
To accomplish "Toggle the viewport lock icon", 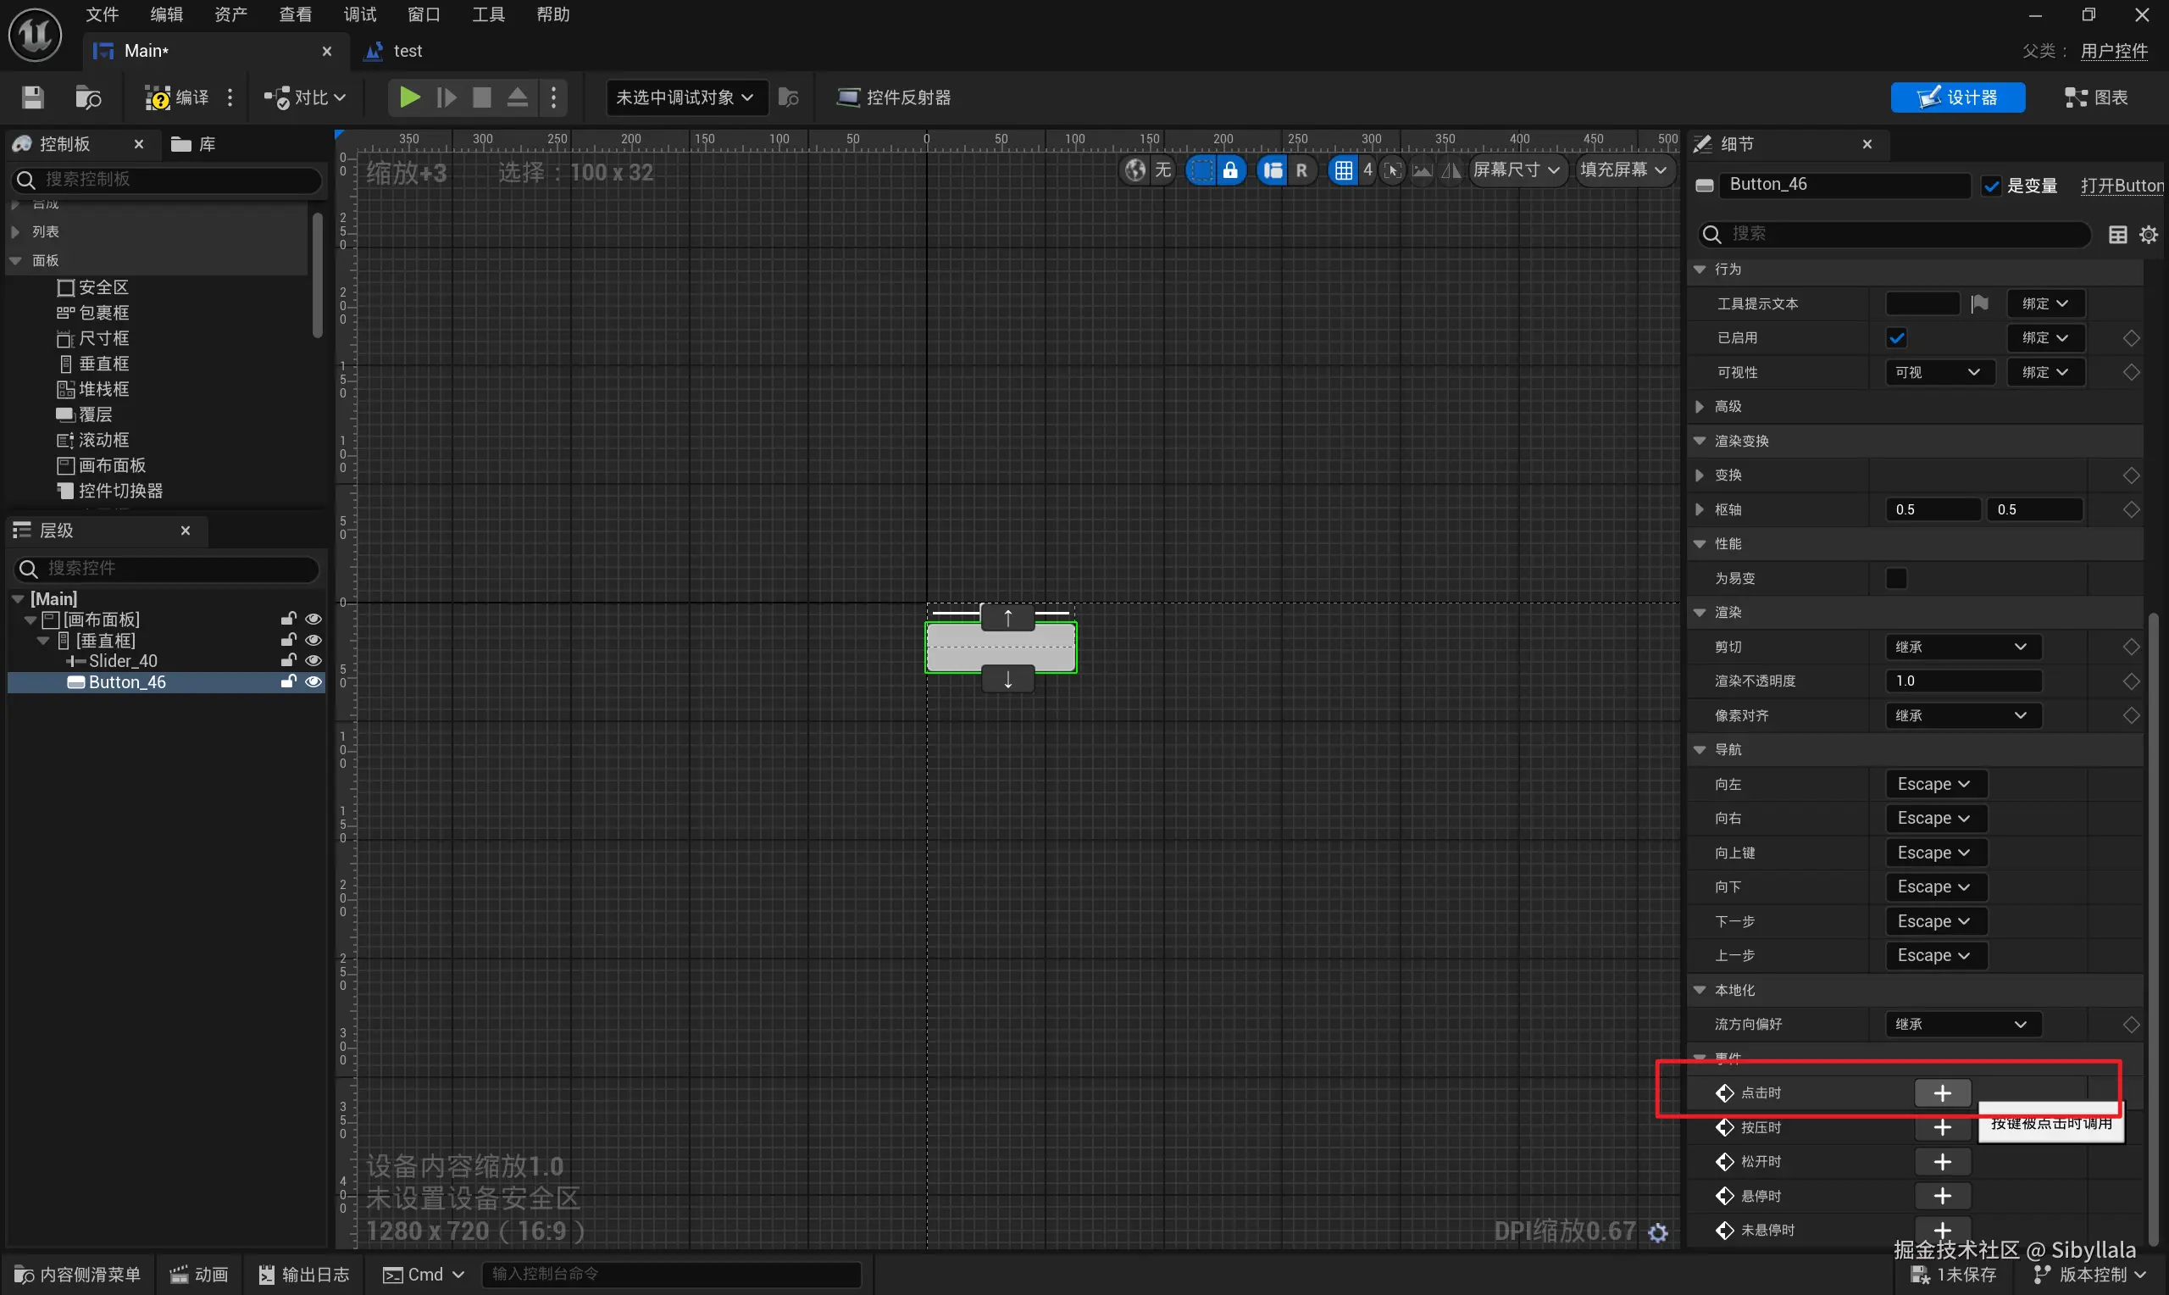I will (x=1229, y=170).
